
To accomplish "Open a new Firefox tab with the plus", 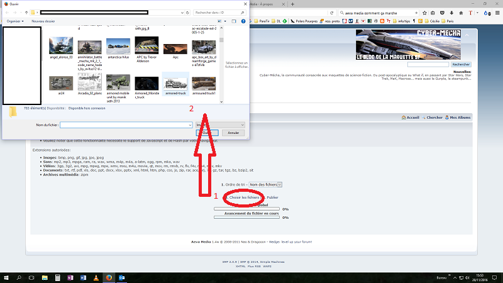I will [x=292, y=4].
